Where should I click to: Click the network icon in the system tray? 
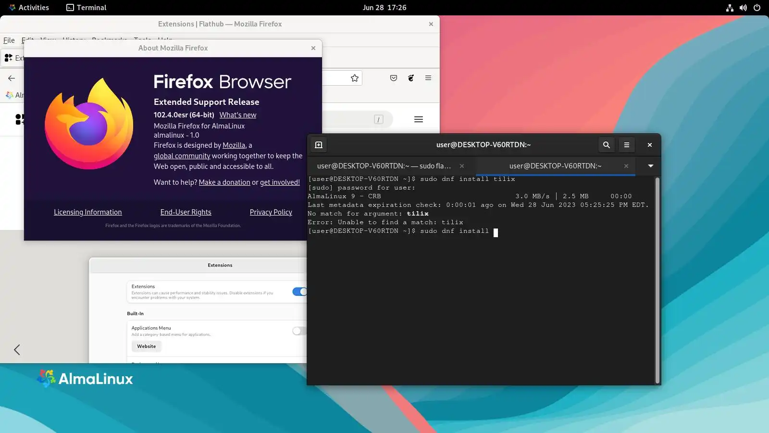[x=730, y=8]
